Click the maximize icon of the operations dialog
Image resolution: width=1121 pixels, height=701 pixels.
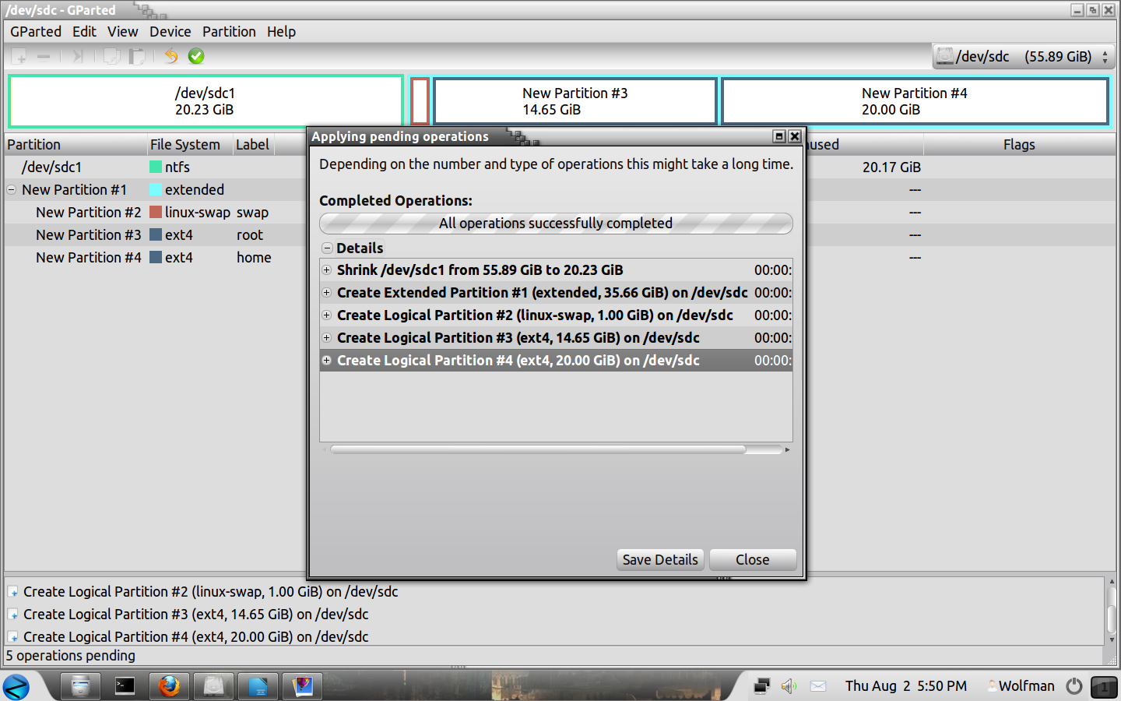click(779, 136)
